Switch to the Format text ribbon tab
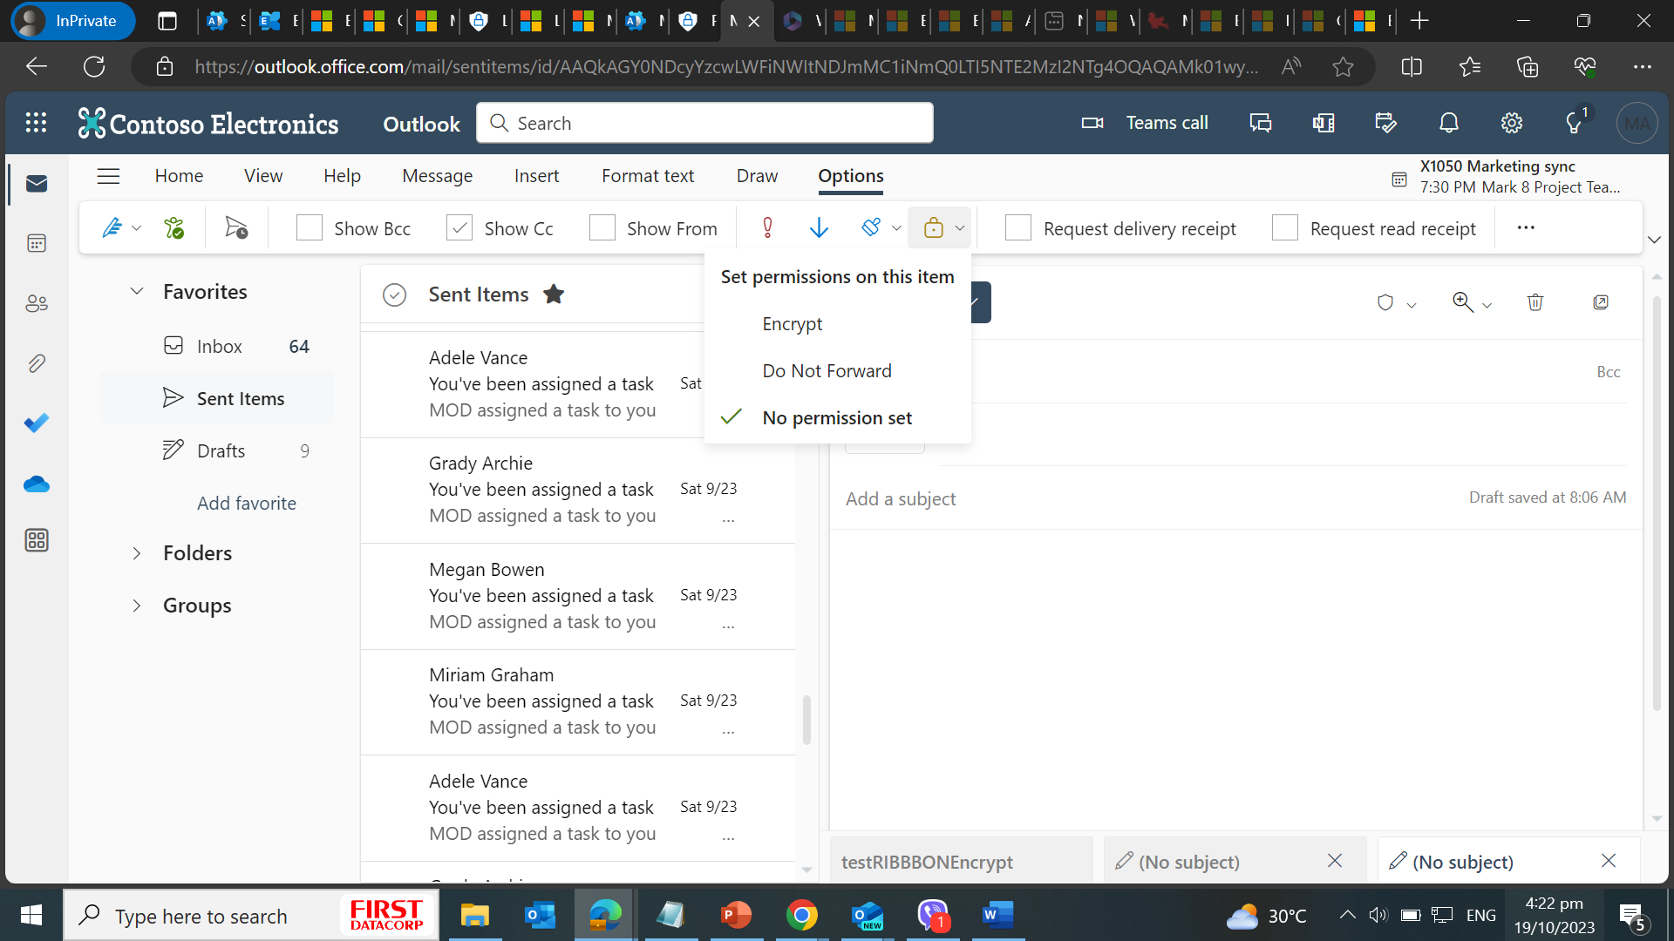This screenshot has width=1674, height=941. click(x=647, y=175)
